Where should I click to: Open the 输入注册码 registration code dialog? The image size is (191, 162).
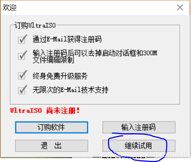tap(139, 127)
